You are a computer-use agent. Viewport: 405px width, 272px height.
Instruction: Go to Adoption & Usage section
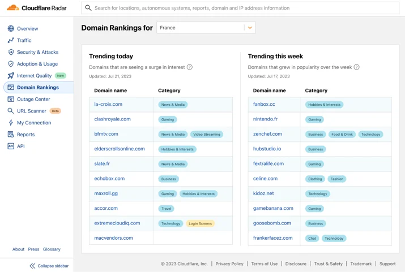(37, 64)
